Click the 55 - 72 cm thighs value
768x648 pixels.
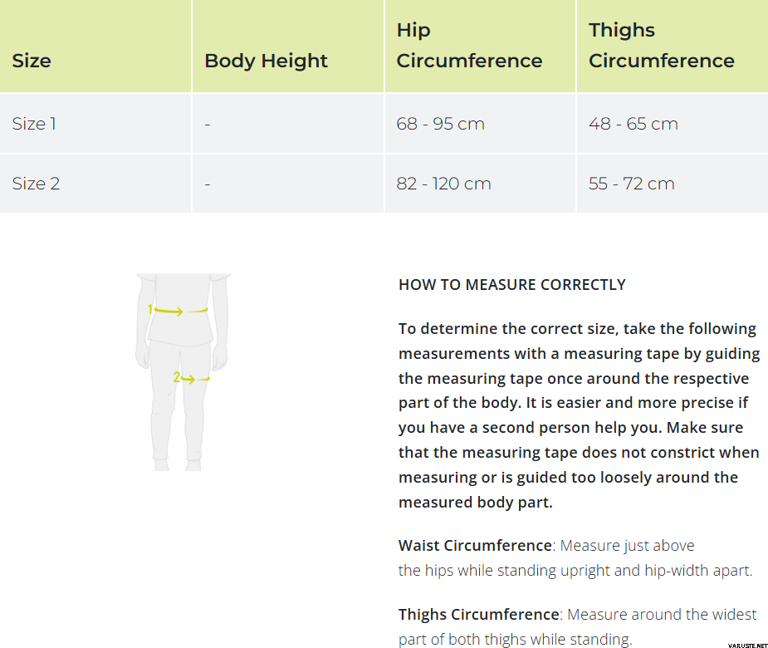click(x=631, y=184)
